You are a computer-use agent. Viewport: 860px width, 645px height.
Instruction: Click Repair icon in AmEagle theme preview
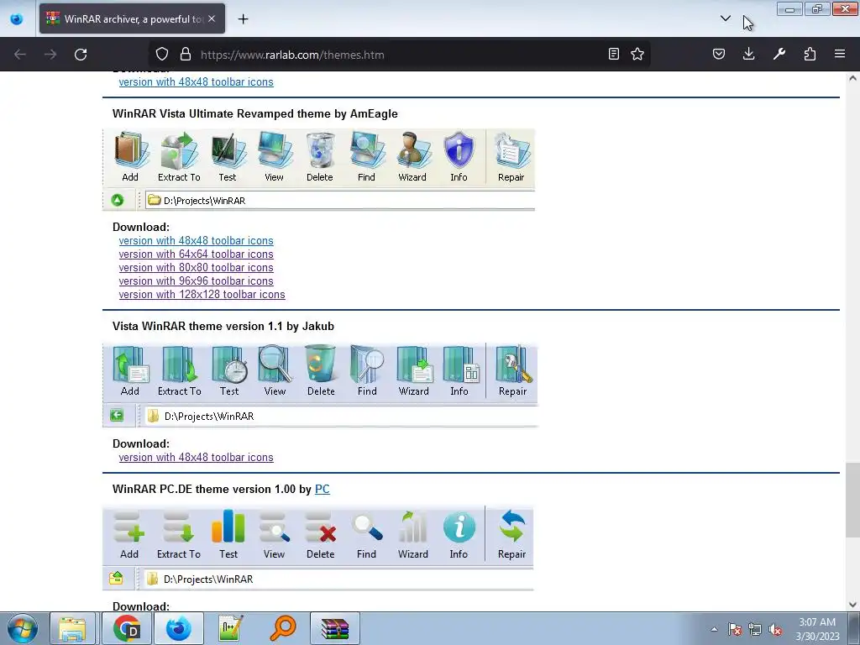tap(511, 149)
